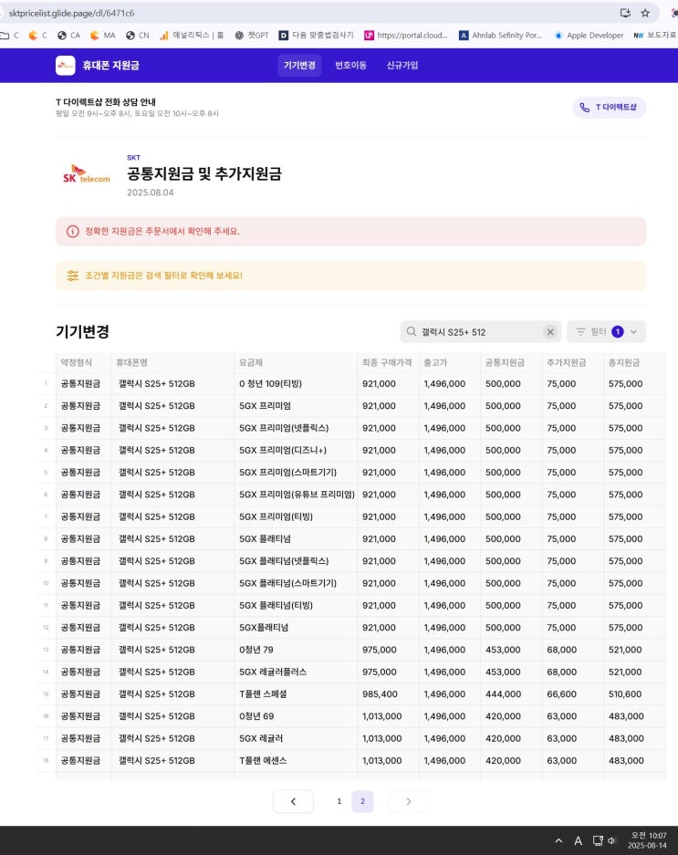Click the 휴대폰 지원금 header title
Viewport: 678px width, 855px height.
point(110,66)
